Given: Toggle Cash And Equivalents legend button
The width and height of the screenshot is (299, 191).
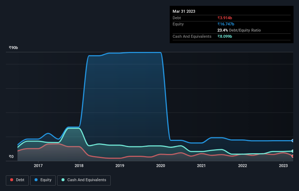Looking at the screenshot, I should pyautogui.click(x=84, y=180).
